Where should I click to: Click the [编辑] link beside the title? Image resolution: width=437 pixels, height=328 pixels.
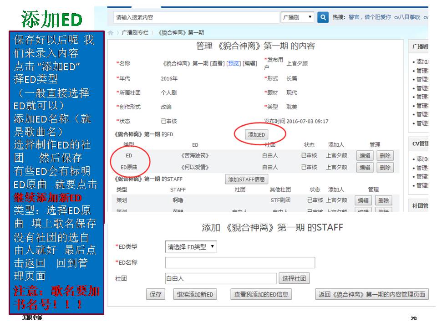[x=250, y=63]
